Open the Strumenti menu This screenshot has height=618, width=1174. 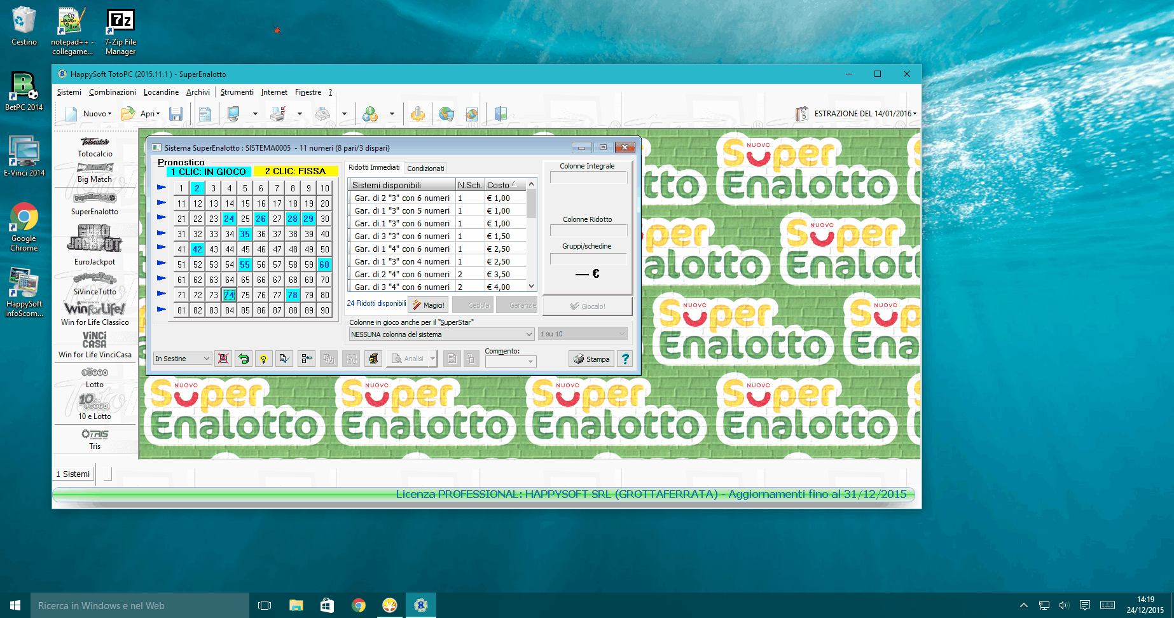(x=237, y=92)
